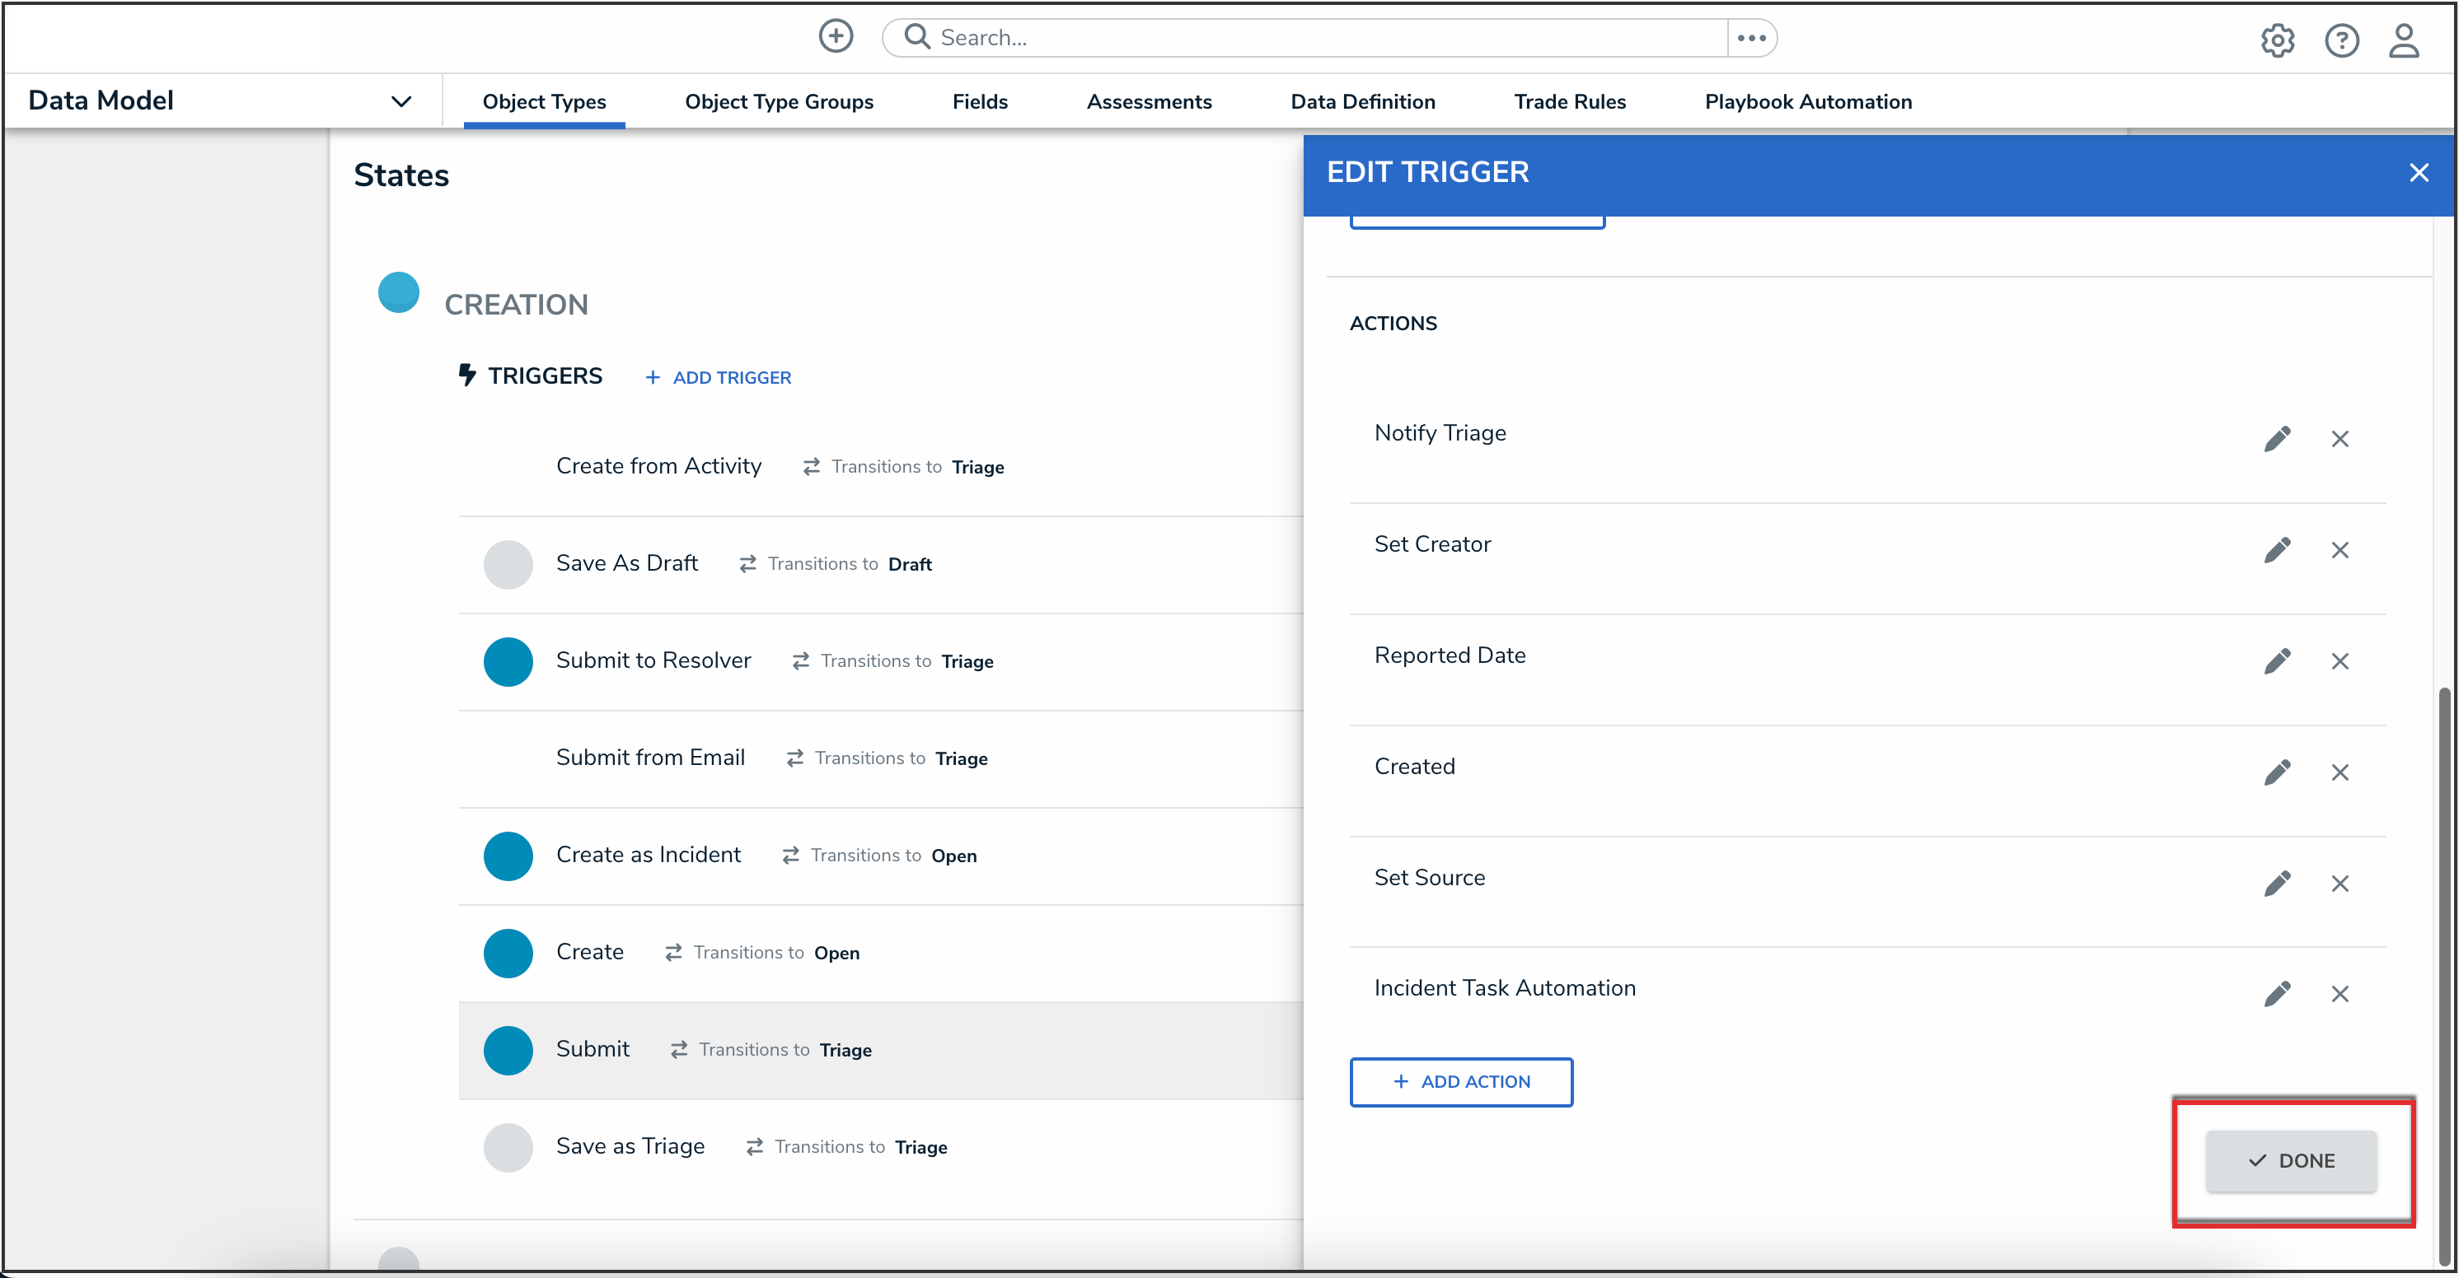
Task: Click in the Search input field
Action: click(x=1318, y=38)
